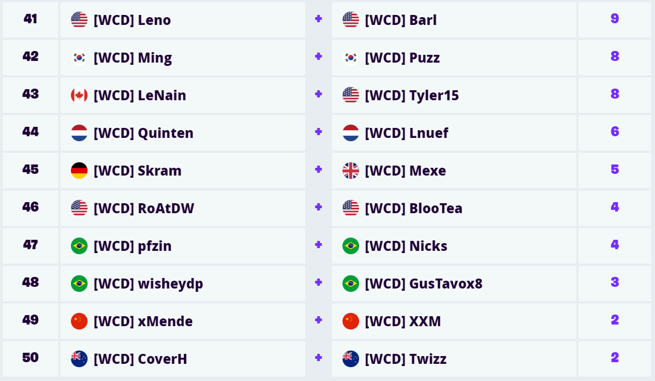Viewport: 655px width, 381px height.
Task: Click rank number 44
Action: pos(30,132)
